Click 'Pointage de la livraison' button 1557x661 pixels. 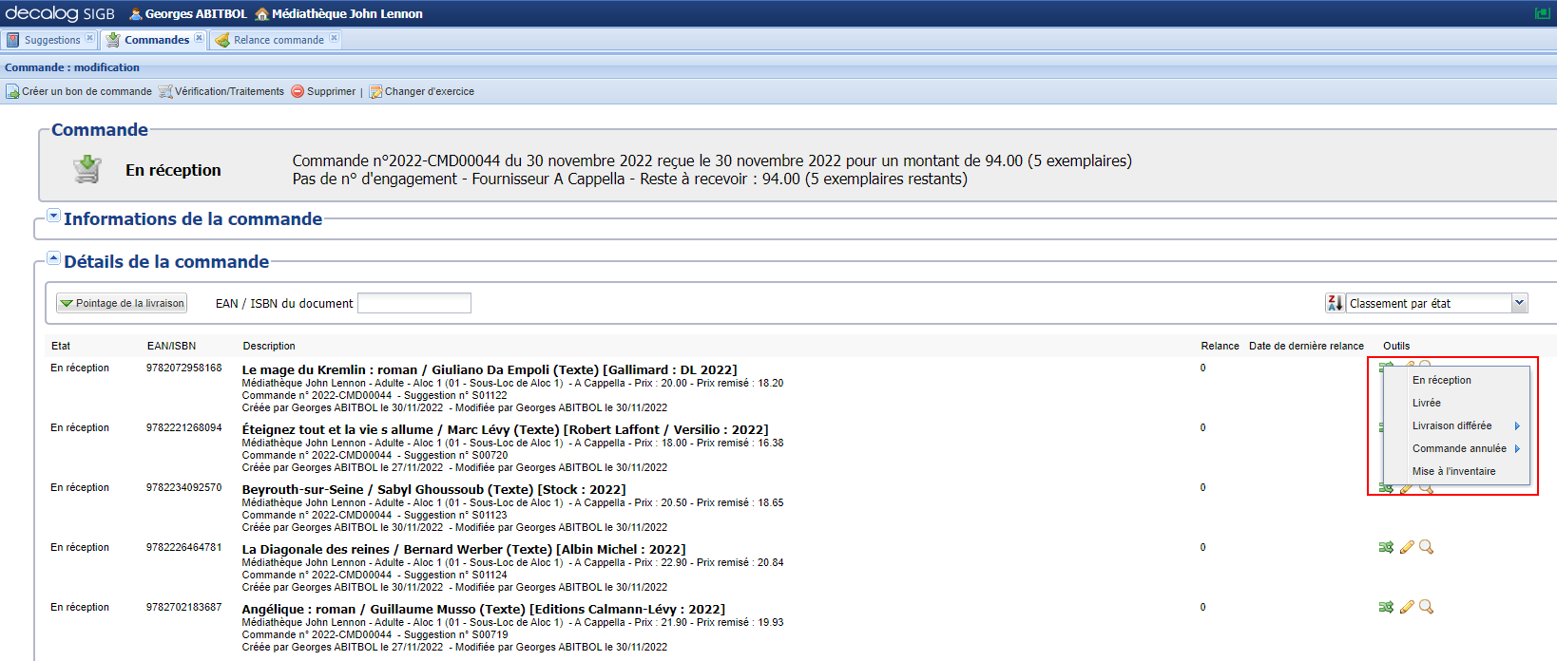coord(122,303)
